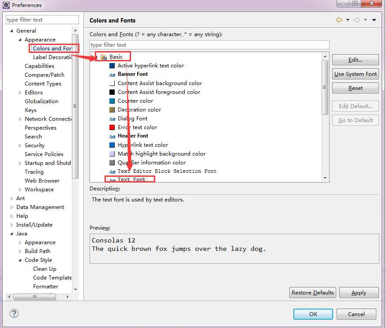Open the Web Browser preference page
This screenshot has width=386, height=328.
tap(42, 181)
